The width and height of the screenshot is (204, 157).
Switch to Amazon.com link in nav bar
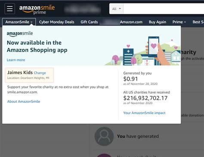click(x=131, y=22)
